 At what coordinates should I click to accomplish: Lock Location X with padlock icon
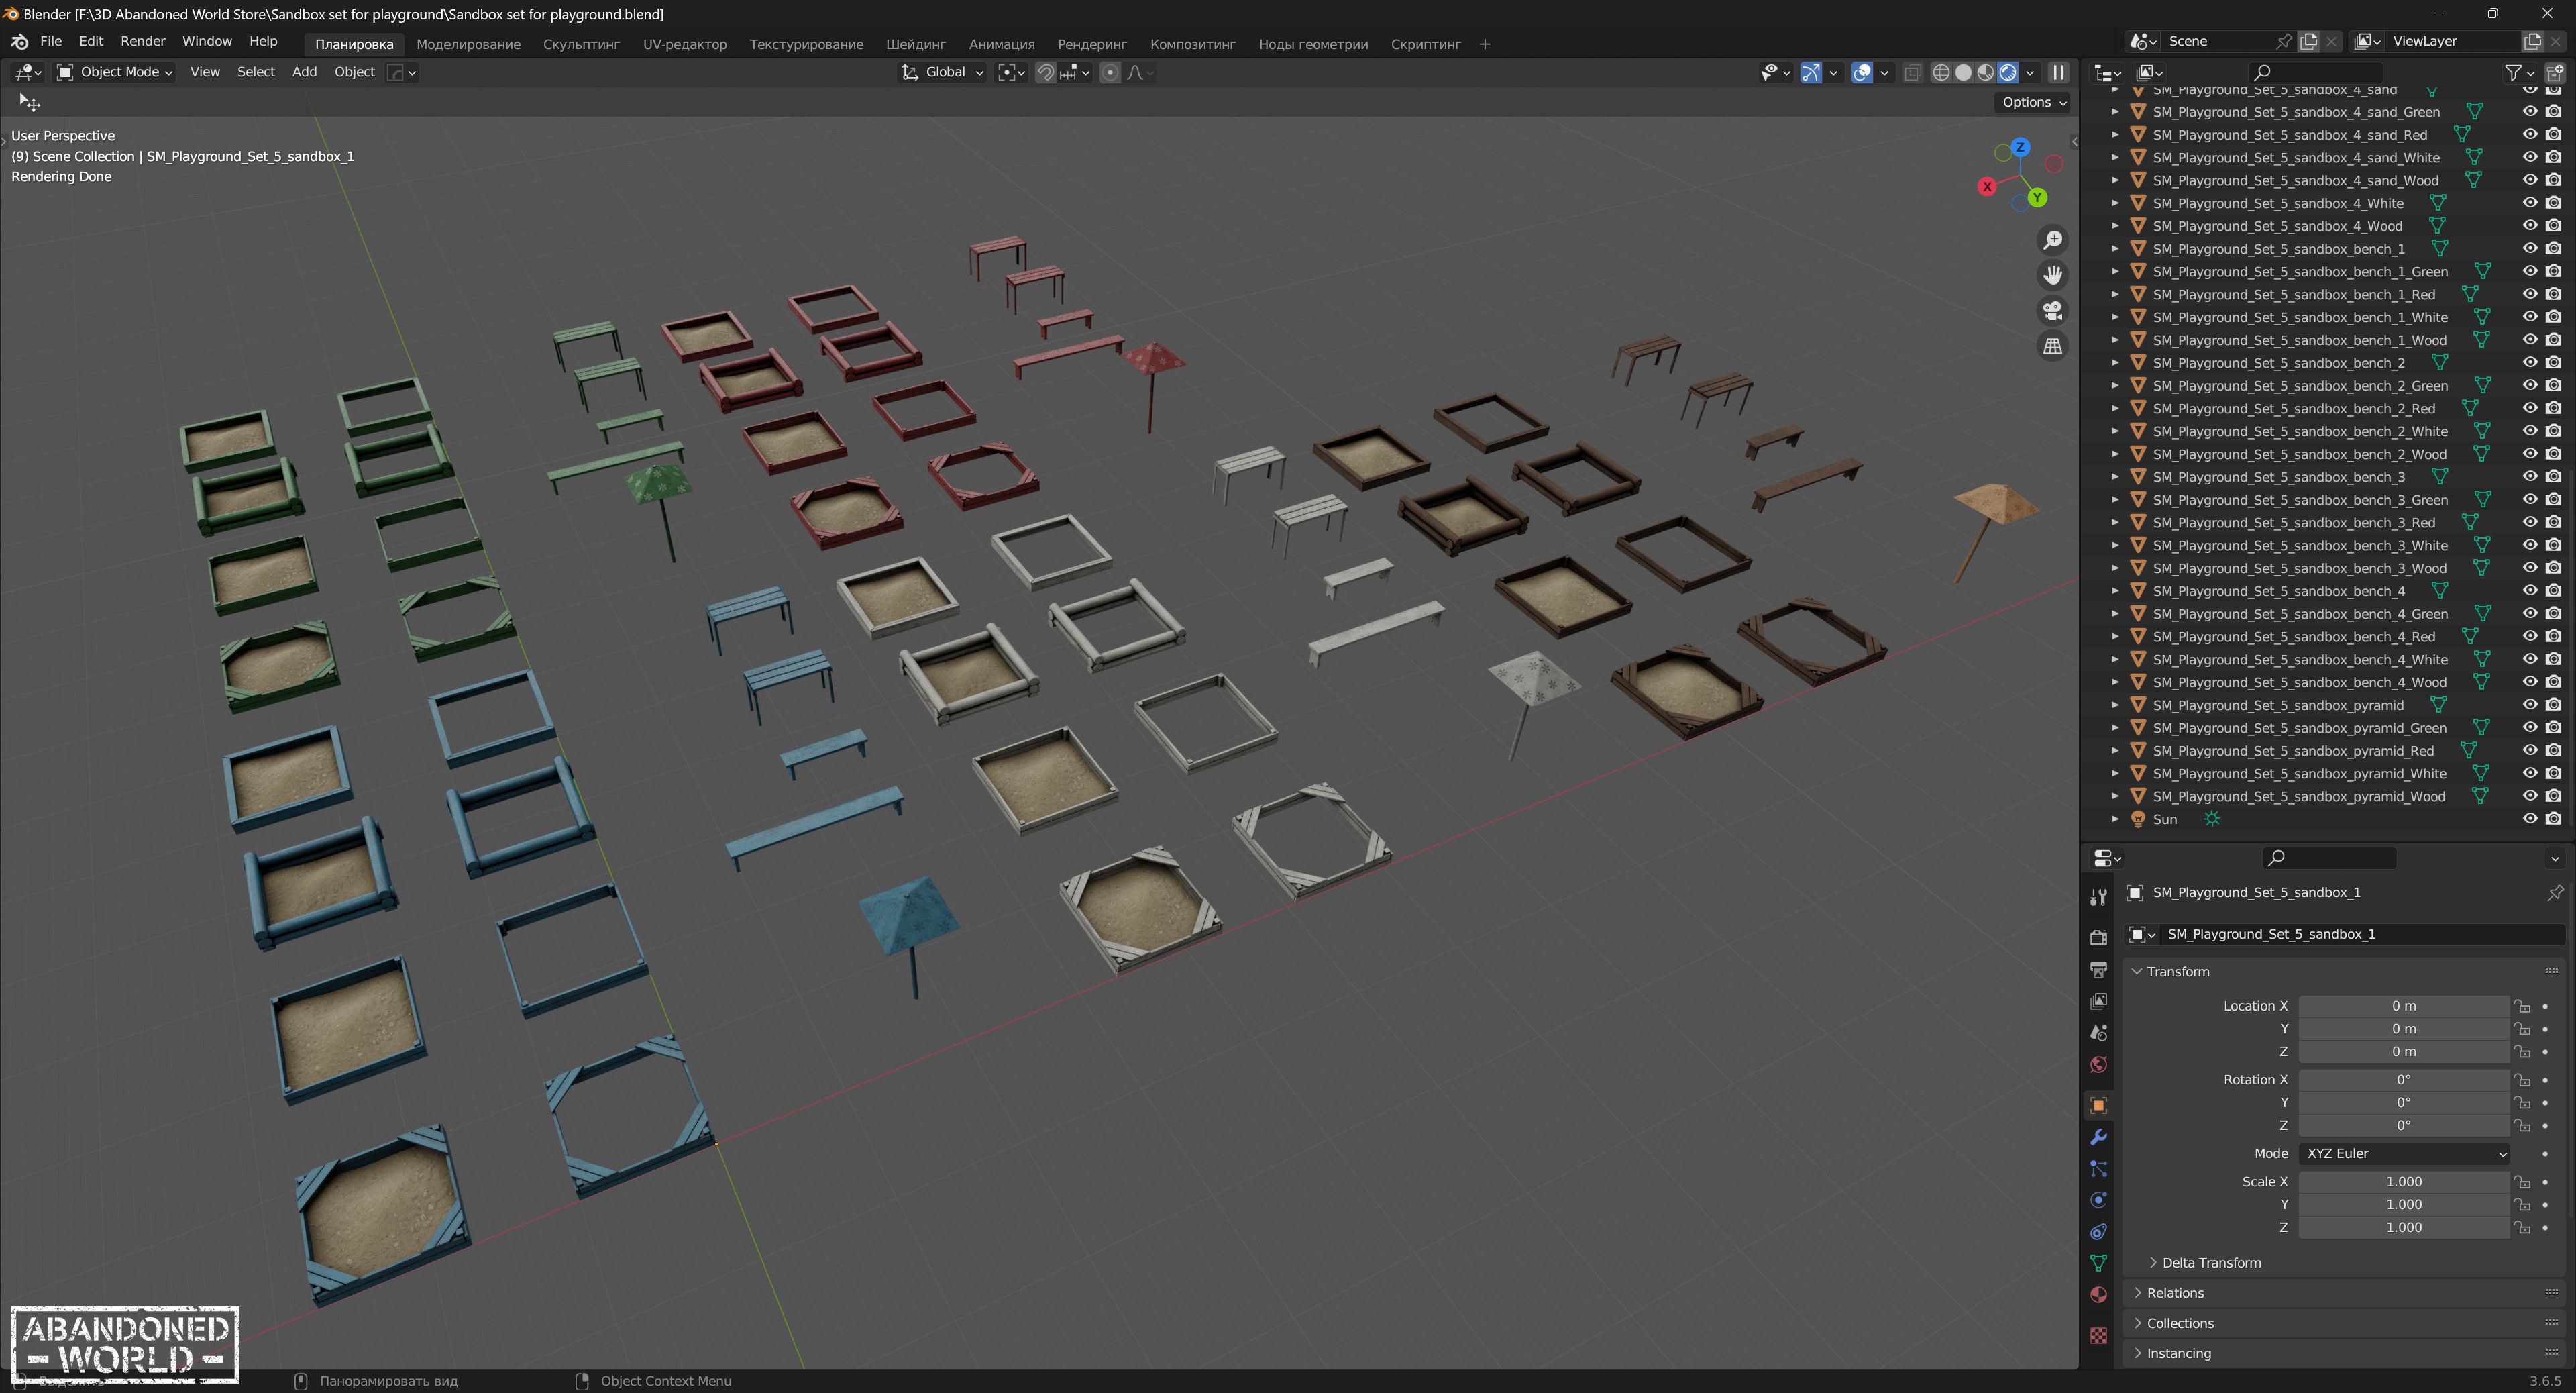pyautogui.click(x=2522, y=1006)
